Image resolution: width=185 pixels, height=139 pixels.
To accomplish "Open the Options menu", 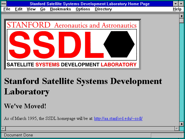I will pos(83,9).
